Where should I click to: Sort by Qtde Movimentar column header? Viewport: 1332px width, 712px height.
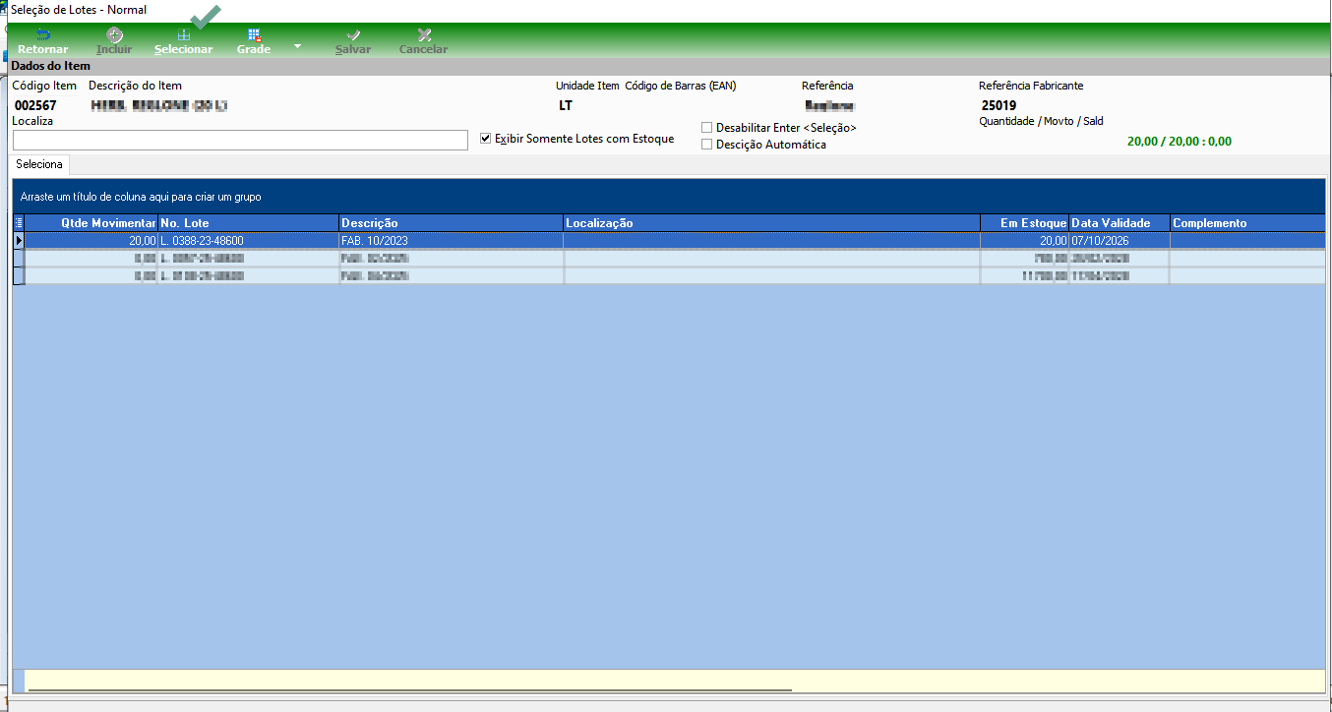(x=91, y=223)
